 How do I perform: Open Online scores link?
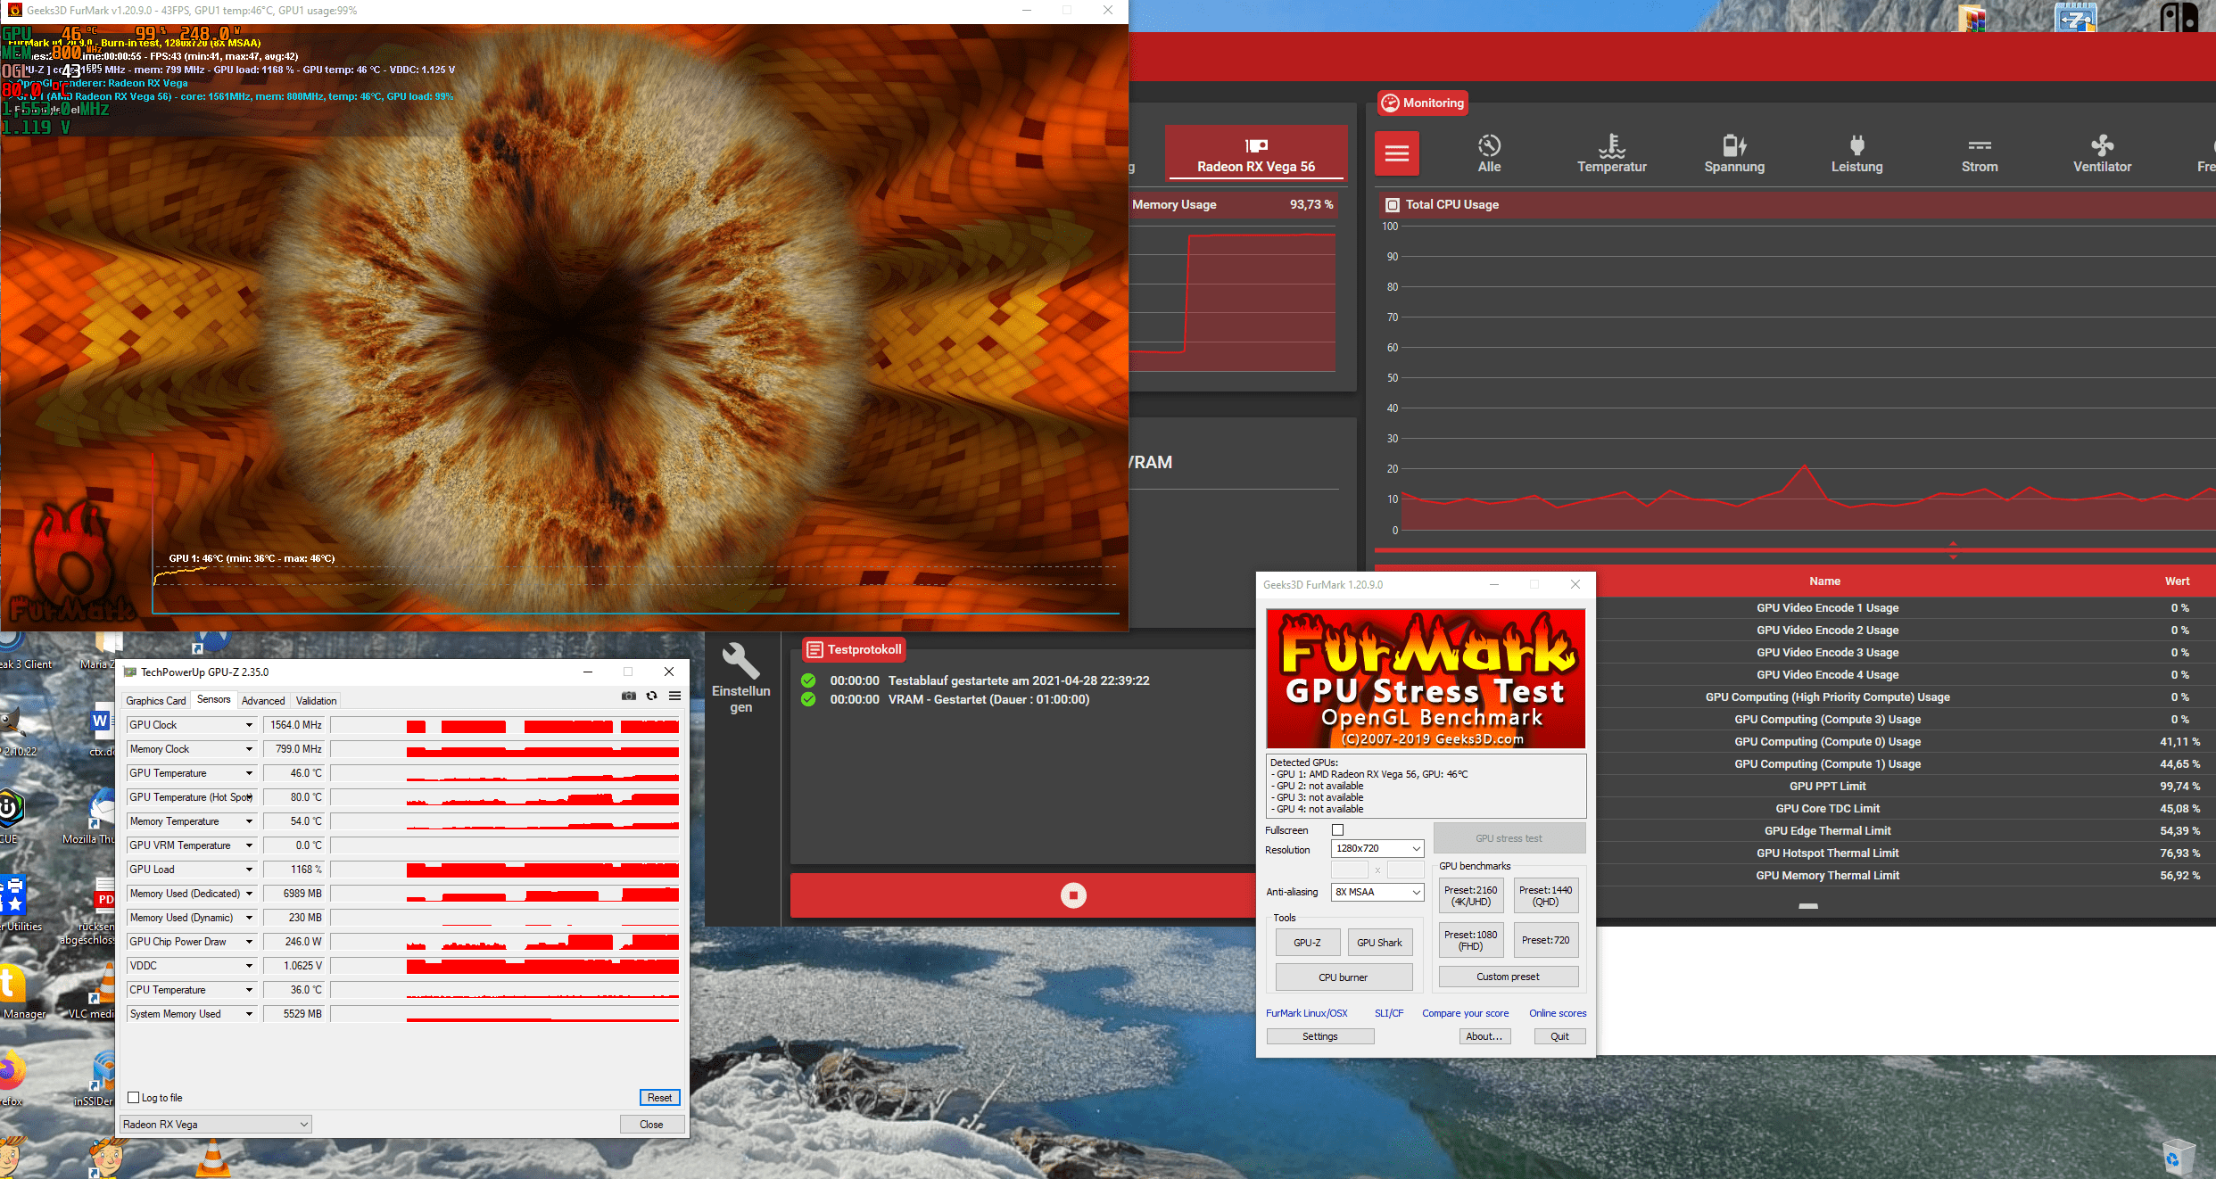pos(1558,1013)
